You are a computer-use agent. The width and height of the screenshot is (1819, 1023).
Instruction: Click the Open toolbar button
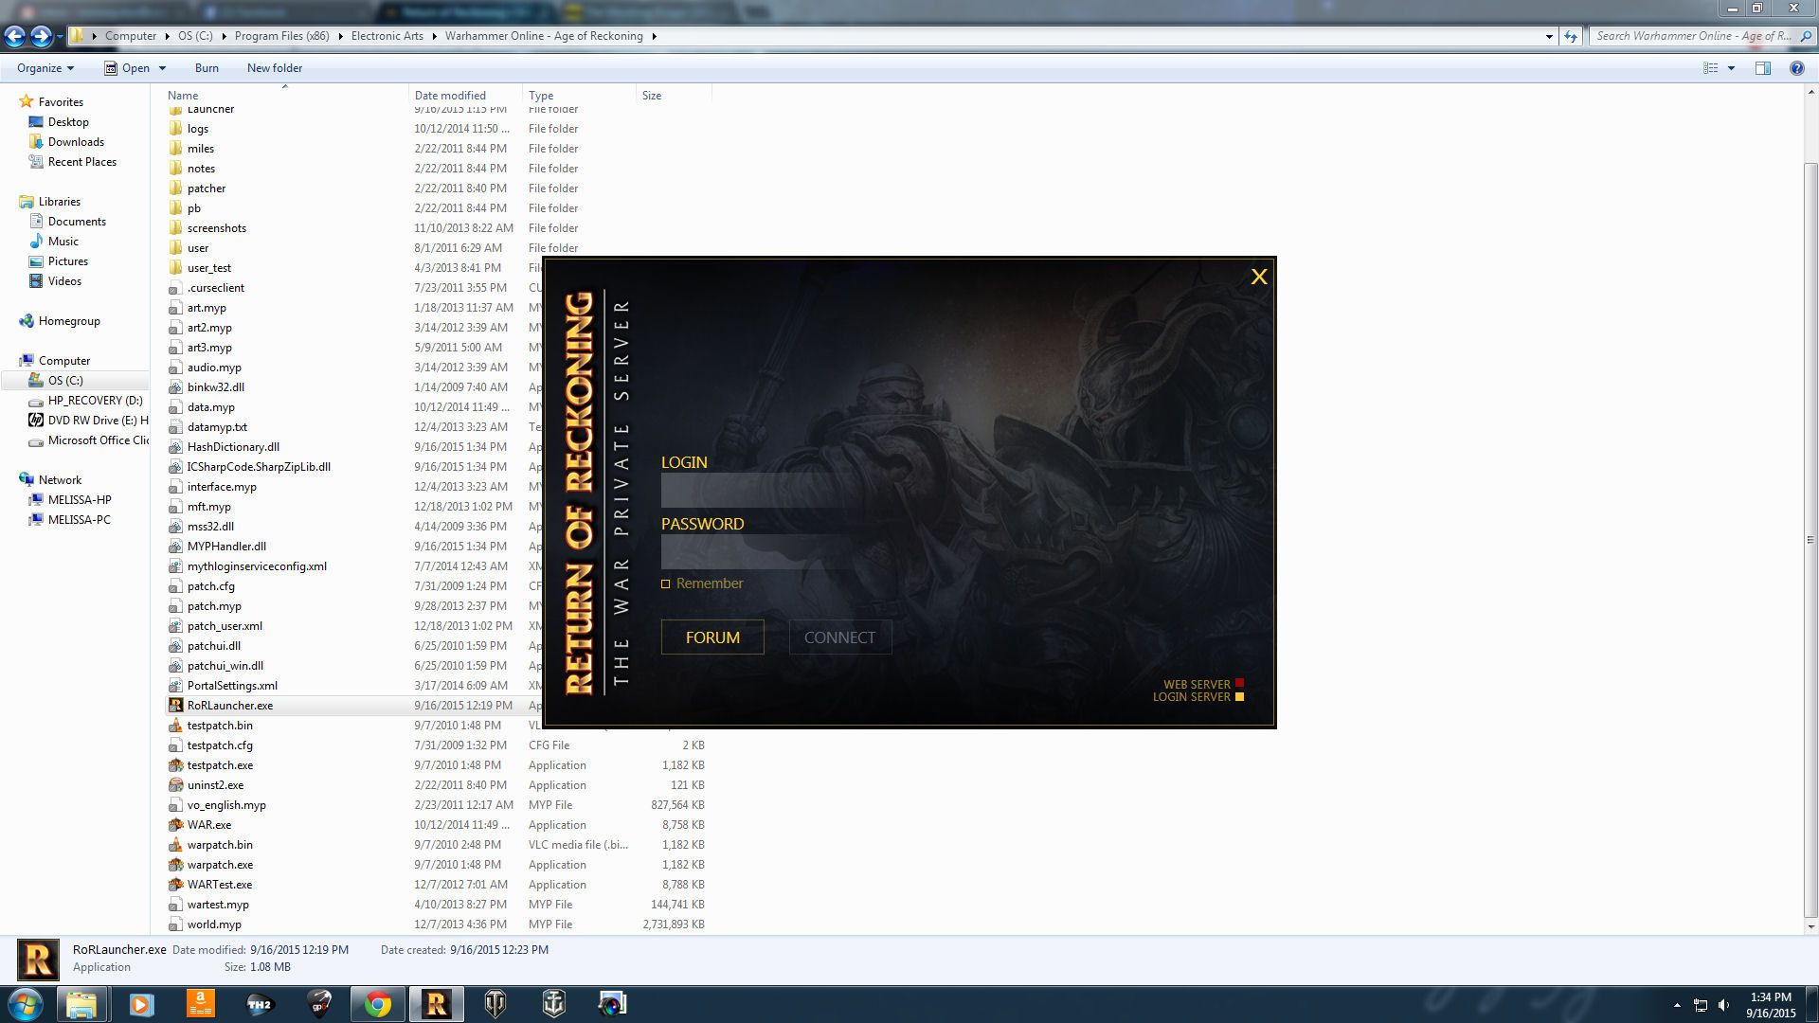pos(127,68)
